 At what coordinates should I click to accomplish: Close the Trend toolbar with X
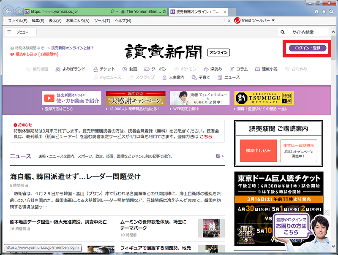click(229, 21)
